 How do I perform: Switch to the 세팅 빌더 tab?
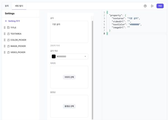[x=19, y=6]
